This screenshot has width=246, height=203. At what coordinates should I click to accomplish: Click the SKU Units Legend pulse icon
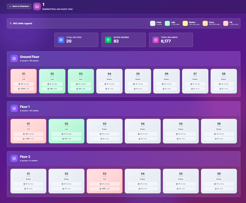point(11,23)
